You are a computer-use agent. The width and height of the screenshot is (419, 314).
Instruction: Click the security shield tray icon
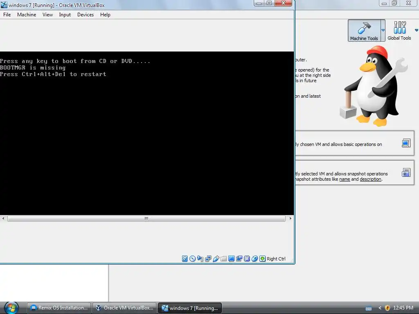(387, 308)
